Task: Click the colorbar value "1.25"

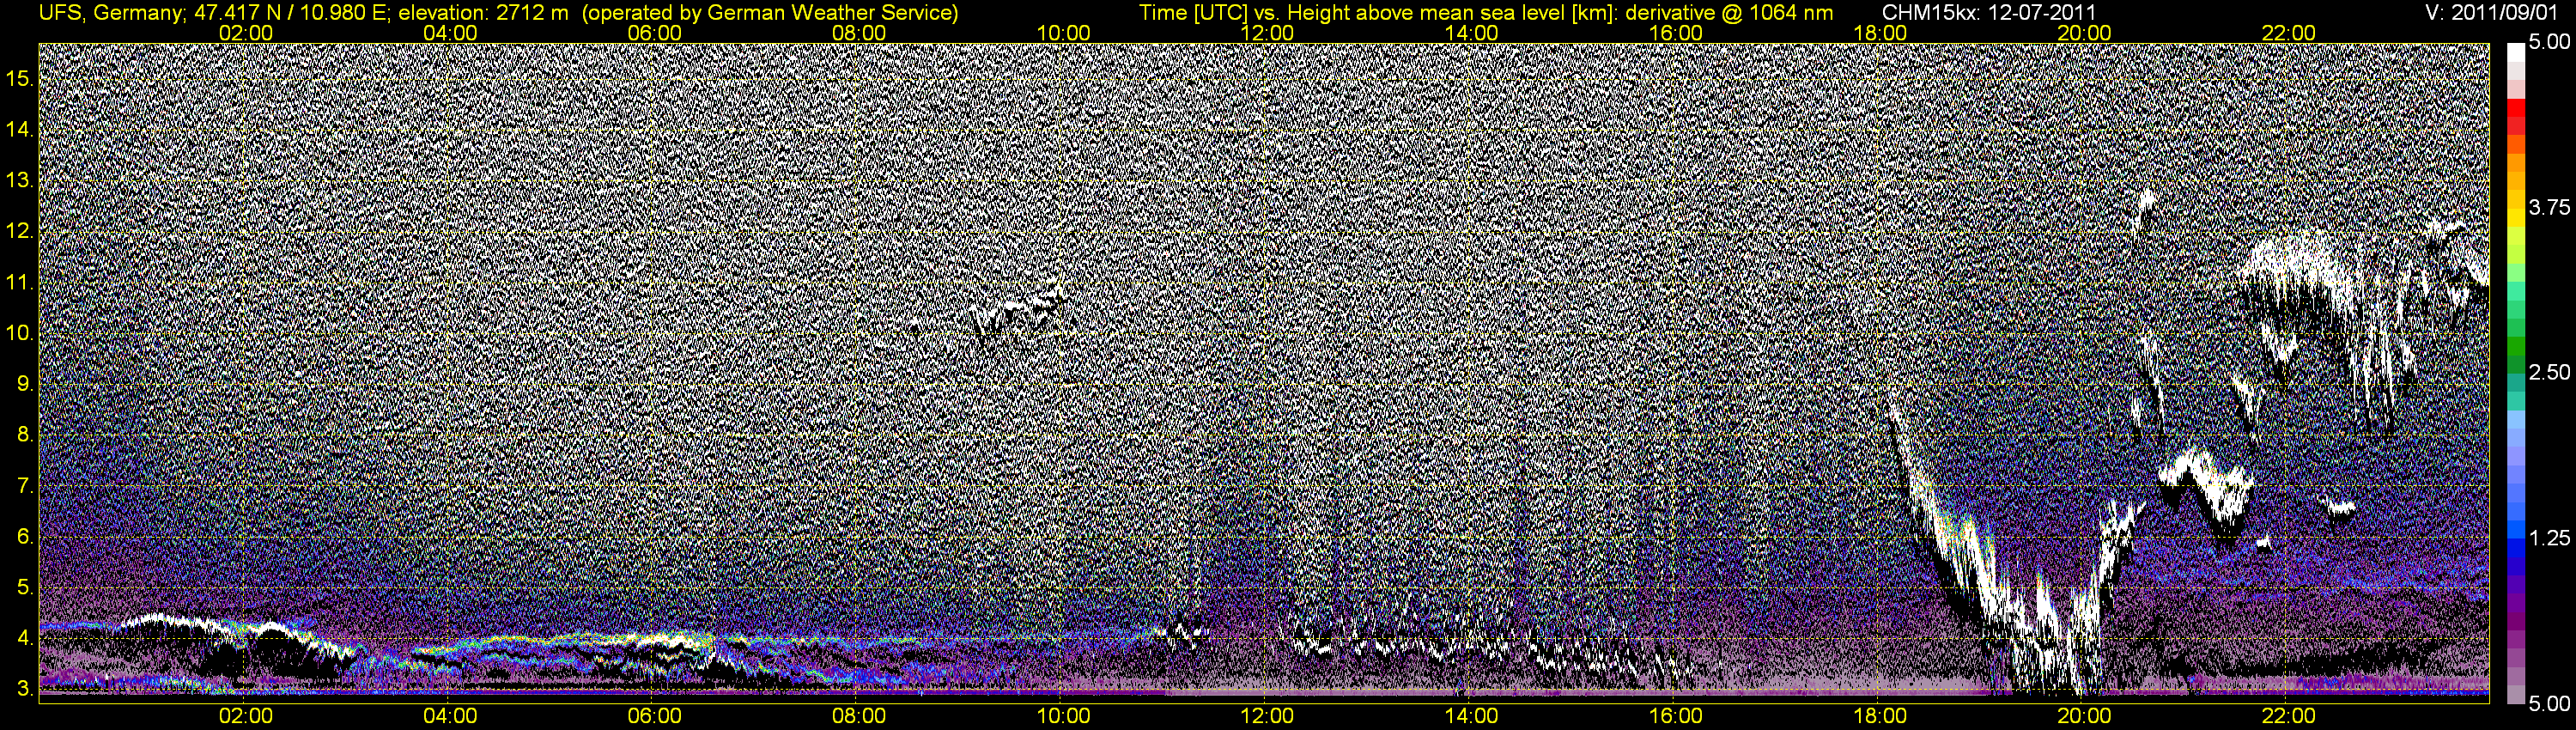Action: [2550, 538]
